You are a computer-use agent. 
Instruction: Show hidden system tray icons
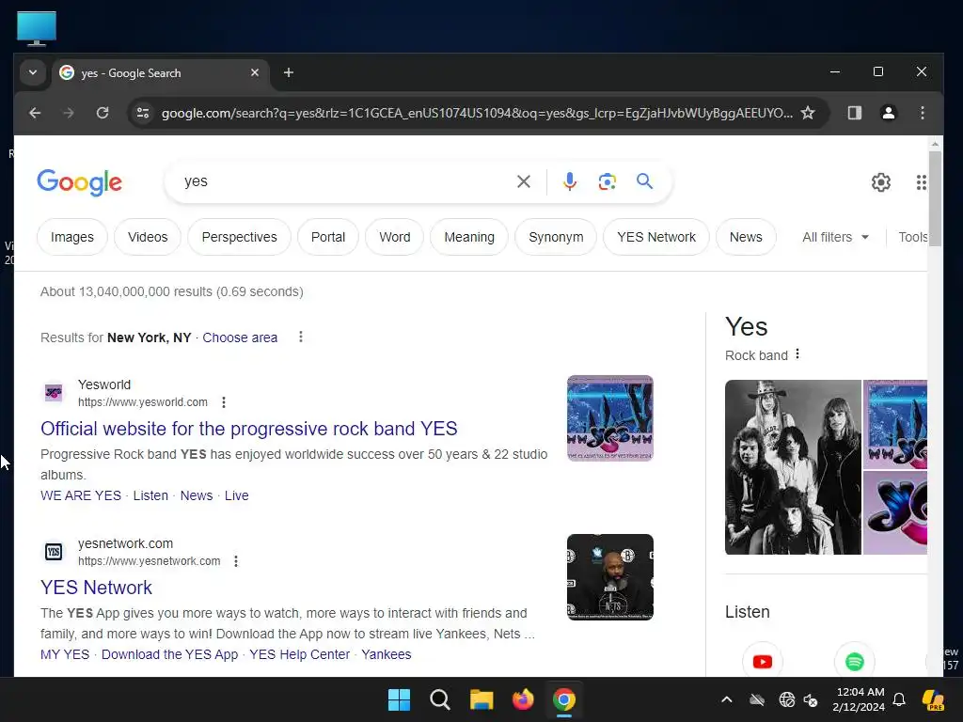point(727,699)
